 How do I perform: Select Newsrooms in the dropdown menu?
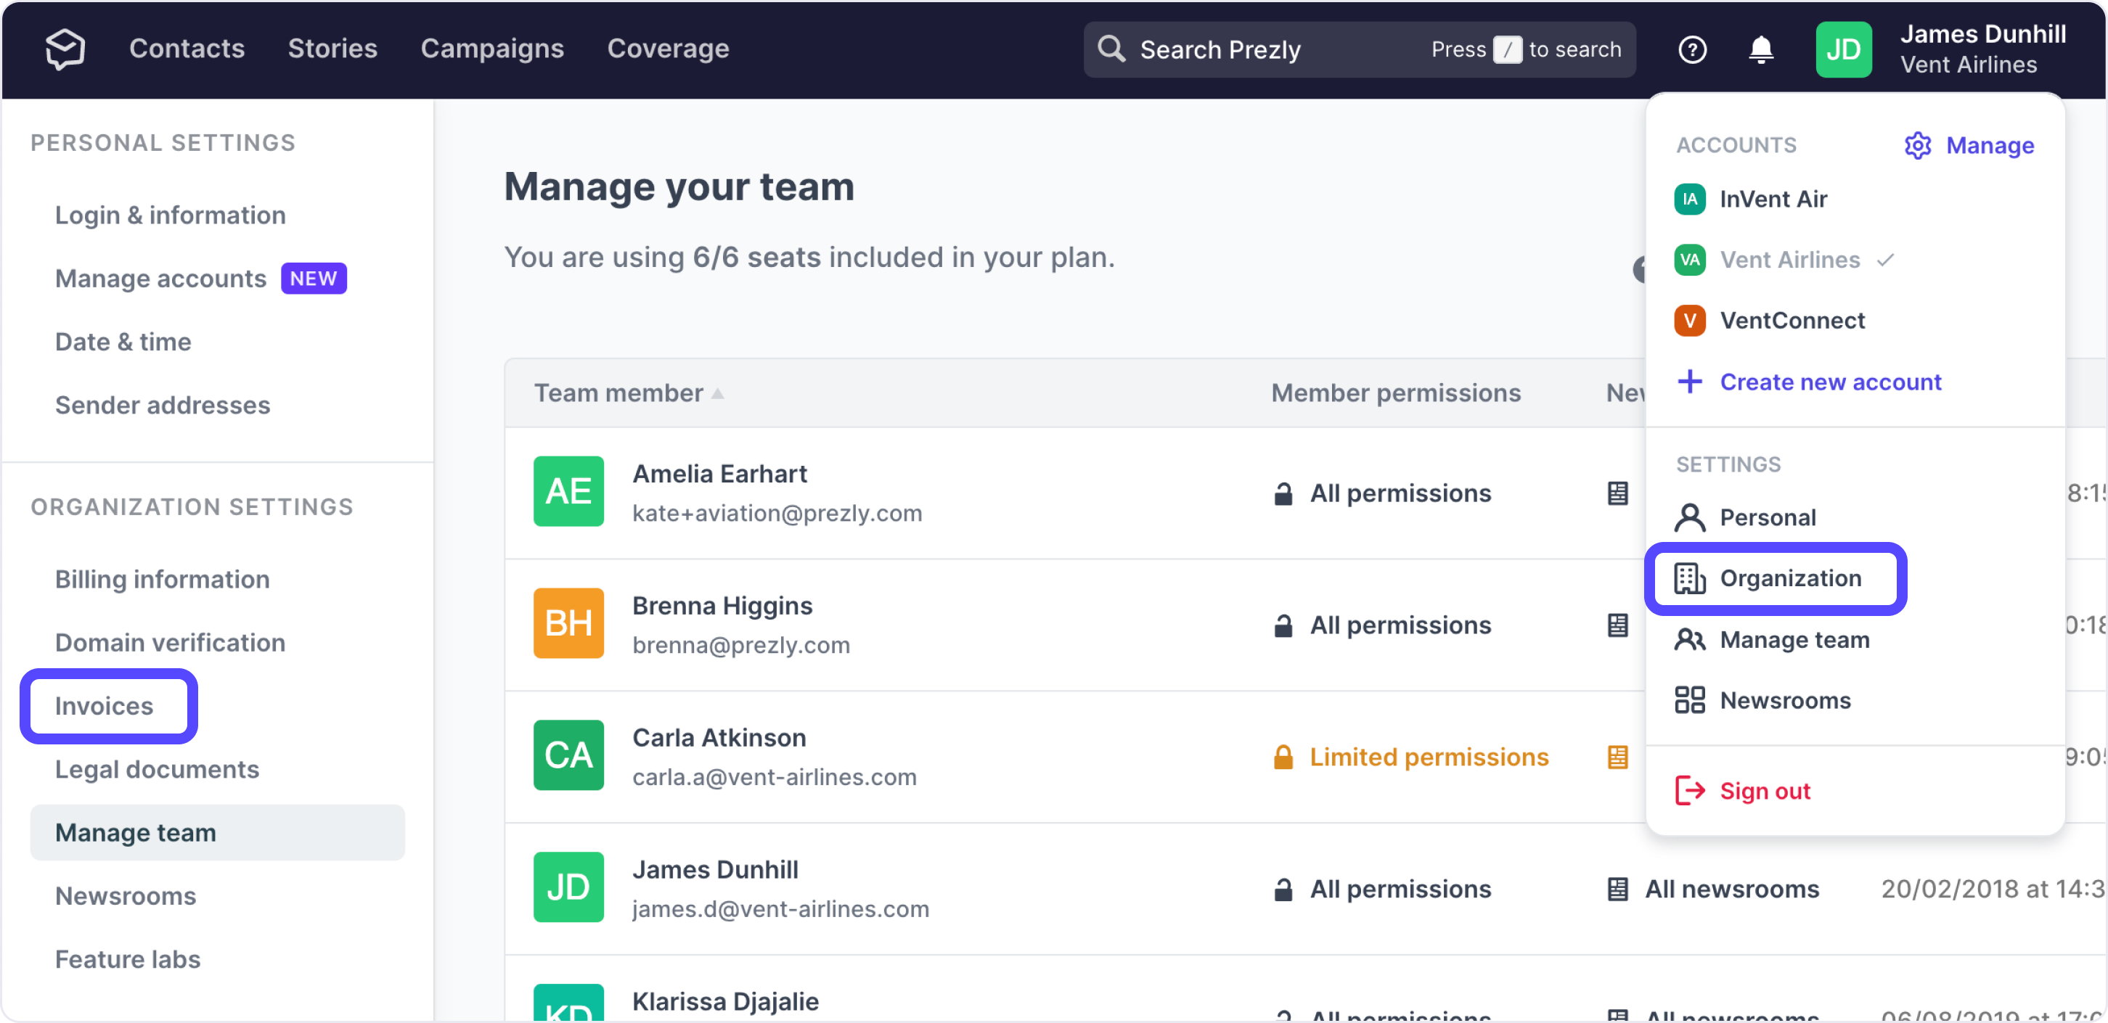pos(1785,701)
